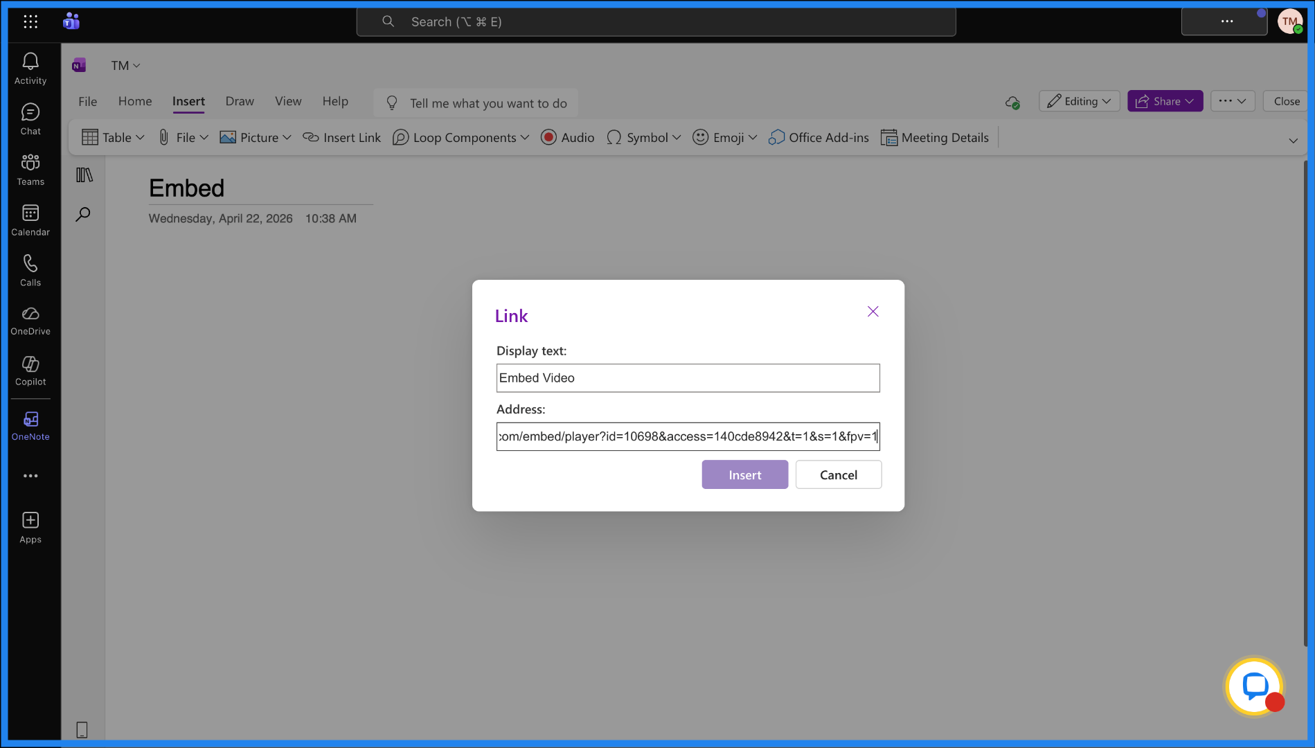Click the Address URL field
The image size is (1315, 748).
pyautogui.click(x=688, y=436)
